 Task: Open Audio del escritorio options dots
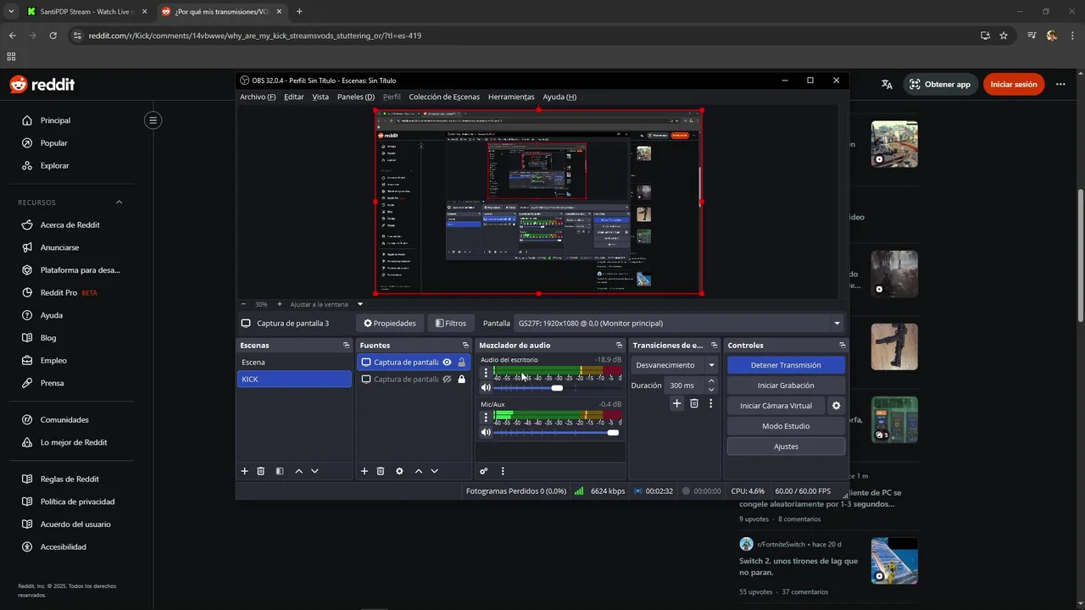tap(486, 373)
